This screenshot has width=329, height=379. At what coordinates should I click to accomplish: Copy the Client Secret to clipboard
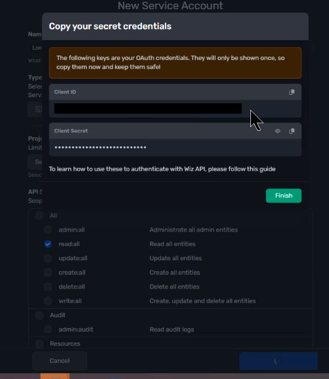click(292, 131)
